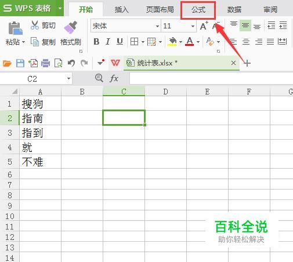
Task: Click the WPS home W icon
Action: click(x=115, y=63)
